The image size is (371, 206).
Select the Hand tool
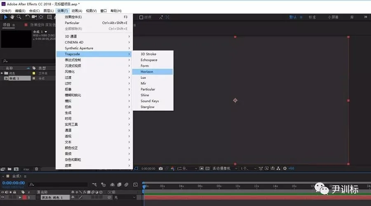pyautogui.click(x=12, y=17)
